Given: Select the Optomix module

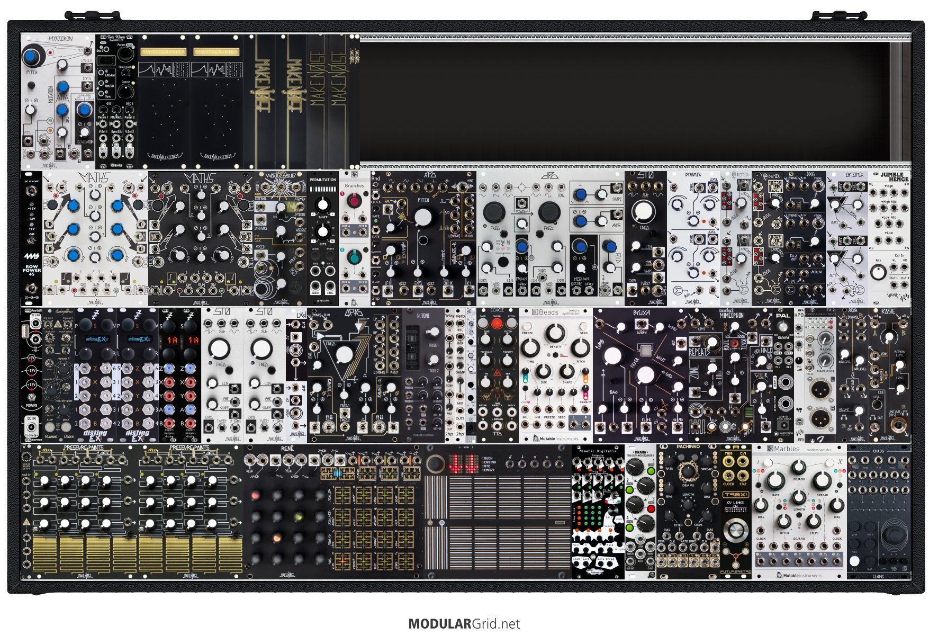Looking at the screenshot, I should [847, 238].
